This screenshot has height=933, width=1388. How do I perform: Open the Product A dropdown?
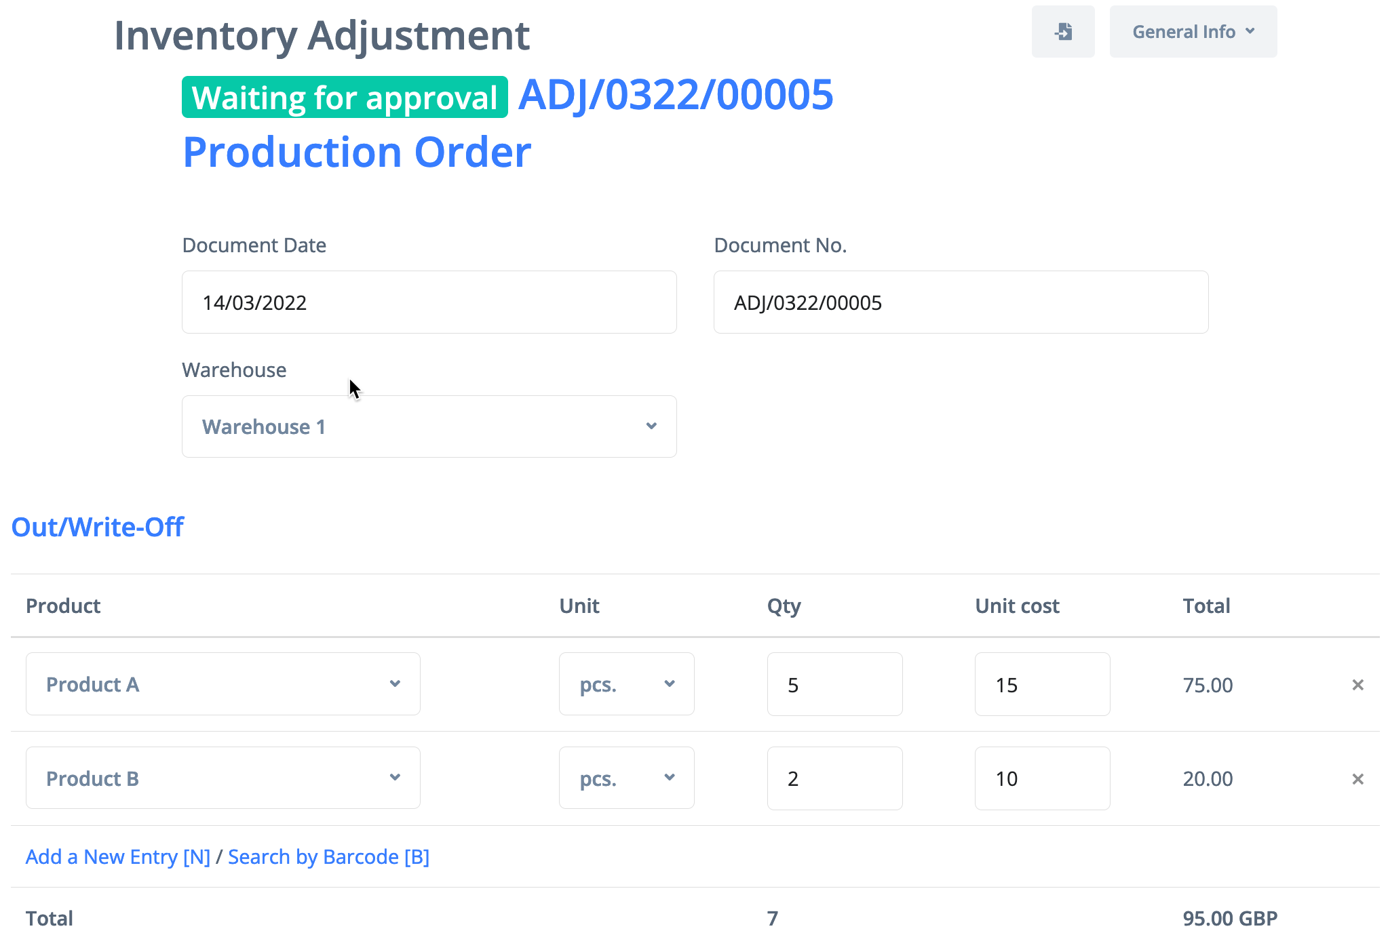[x=223, y=684]
